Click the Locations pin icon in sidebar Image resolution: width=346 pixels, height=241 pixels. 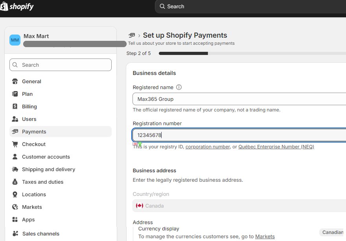(15, 195)
